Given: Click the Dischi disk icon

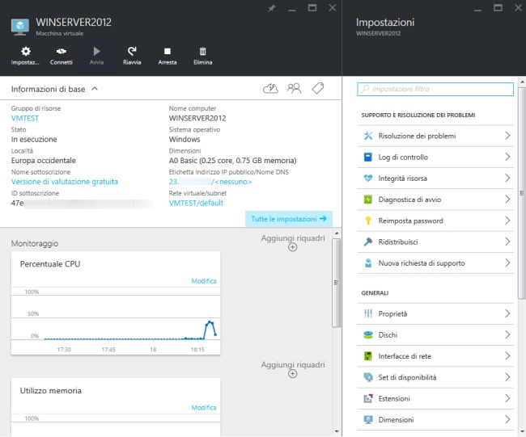Looking at the screenshot, I should (368, 334).
